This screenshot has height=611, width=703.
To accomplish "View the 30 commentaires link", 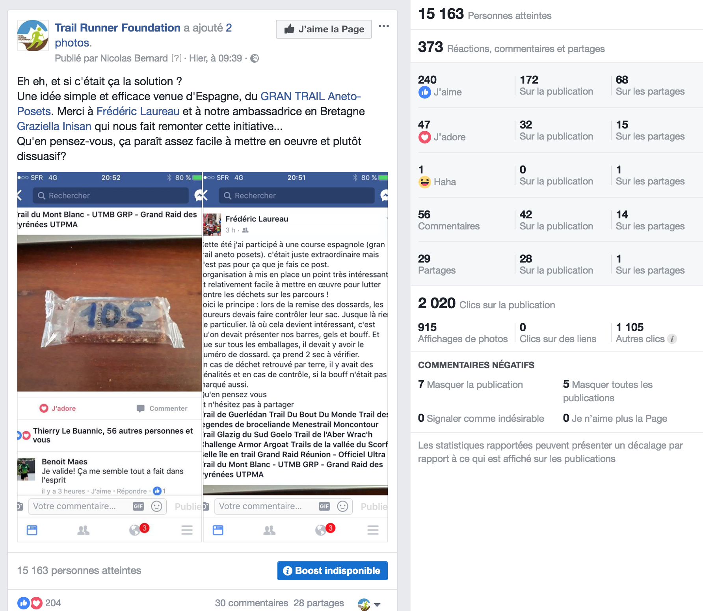I will click(x=251, y=603).
